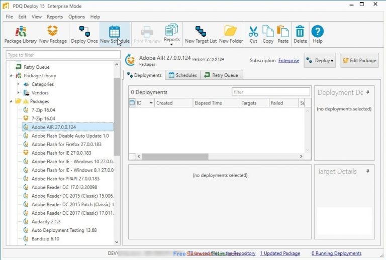Open the ID column dropdown arrow
Image resolution: width=386 pixels, height=260 pixels.
[x=151, y=103]
